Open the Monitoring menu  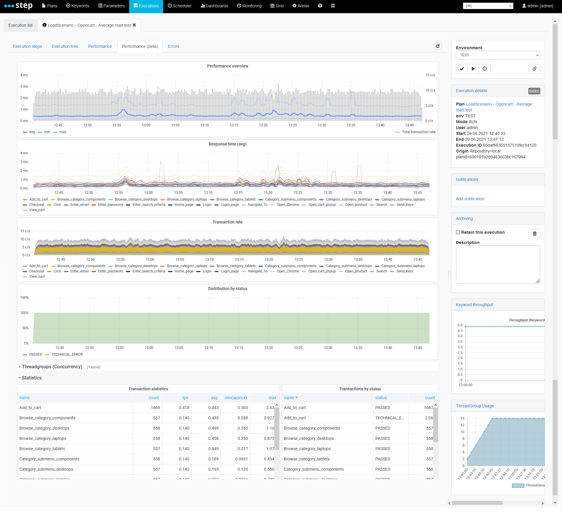[x=249, y=6]
